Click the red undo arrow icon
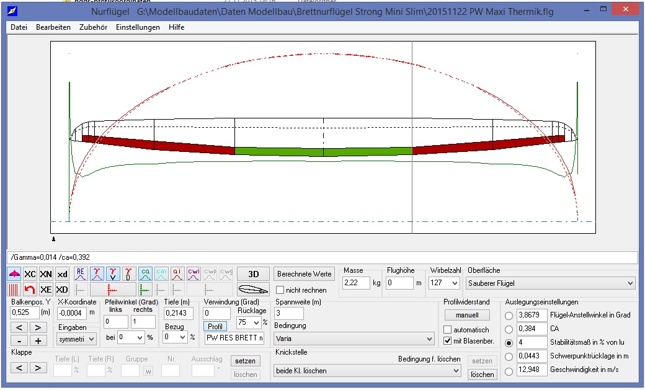This screenshot has height=390, width=645. coord(30,289)
